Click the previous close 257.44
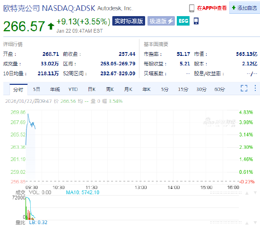 tap(127, 54)
